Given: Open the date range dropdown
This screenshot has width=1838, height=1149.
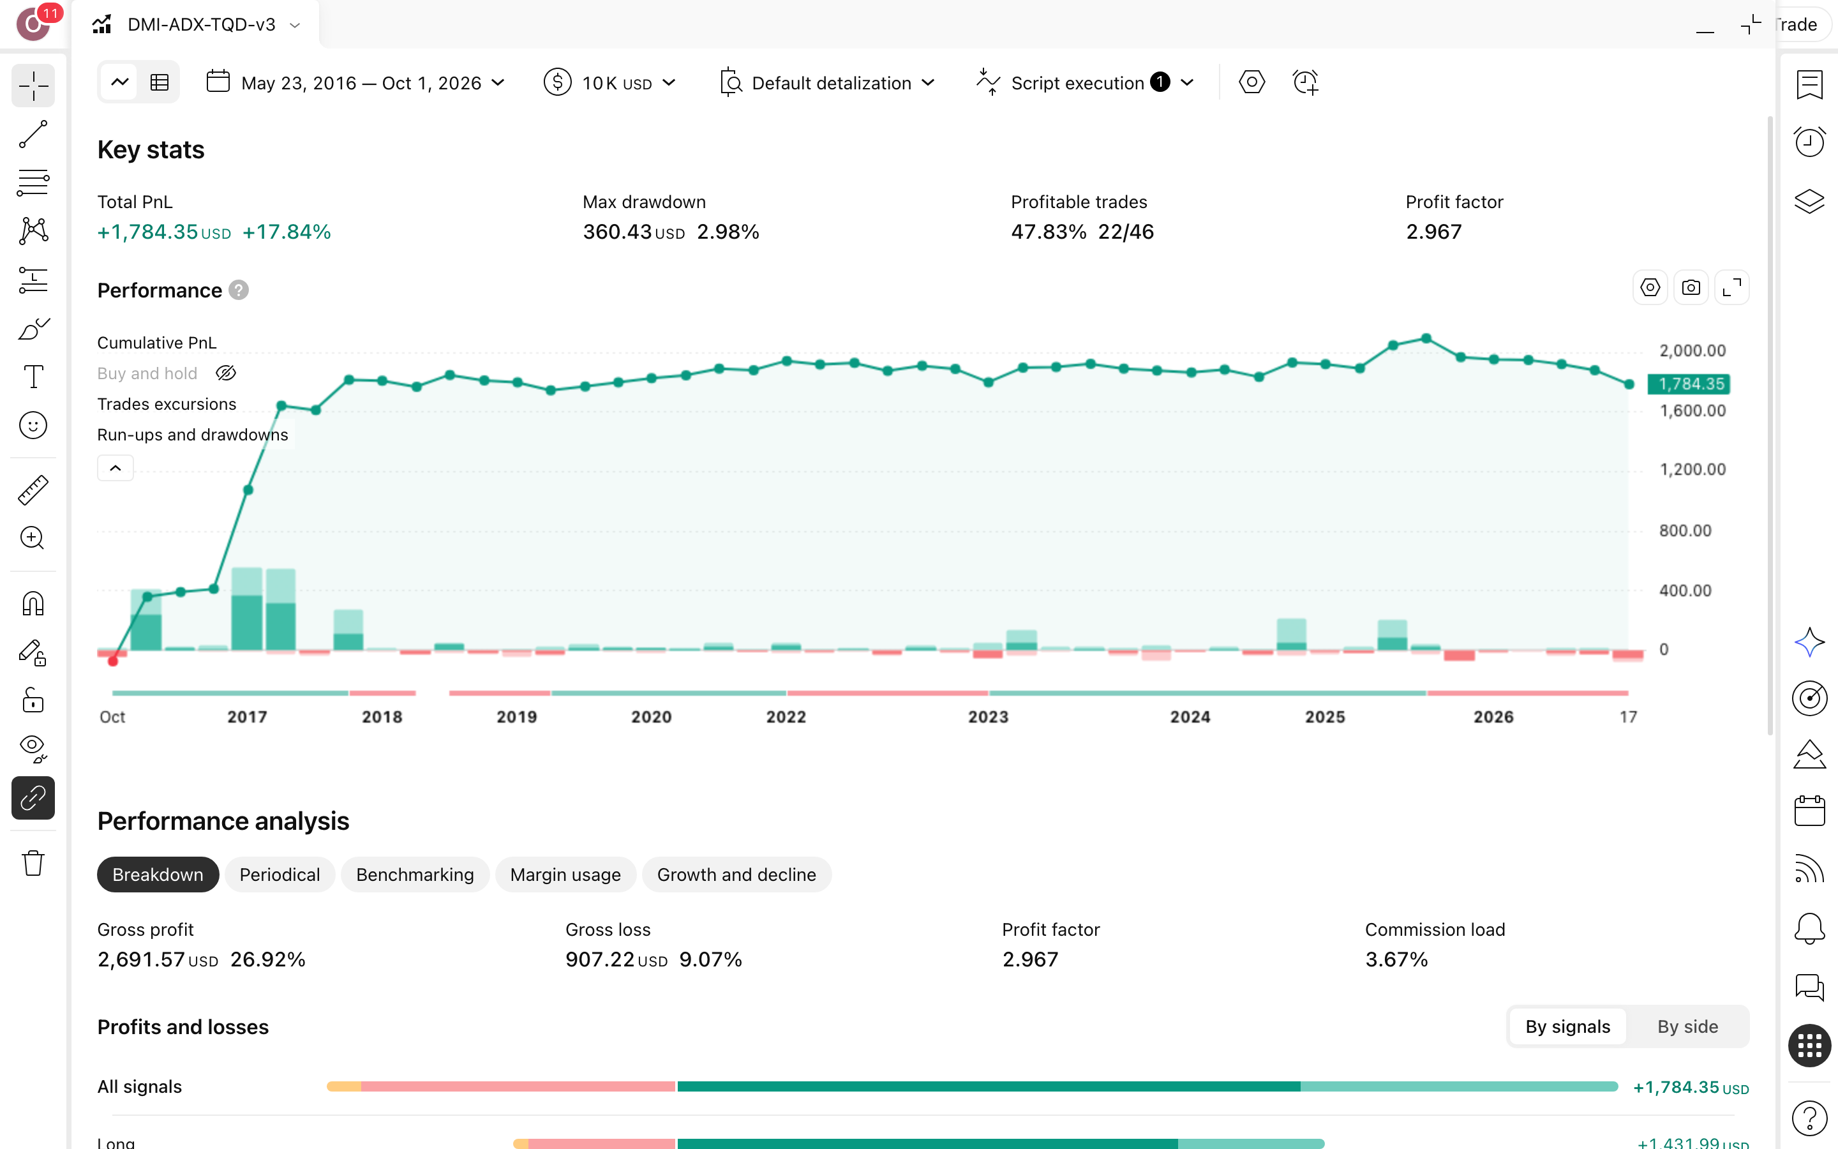Looking at the screenshot, I should click(355, 82).
